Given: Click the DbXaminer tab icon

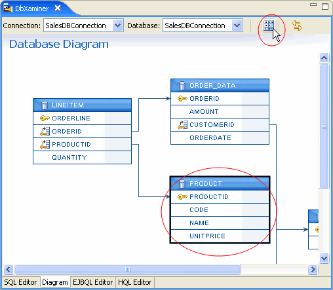Looking at the screenshot, I should tap(8, 9).
